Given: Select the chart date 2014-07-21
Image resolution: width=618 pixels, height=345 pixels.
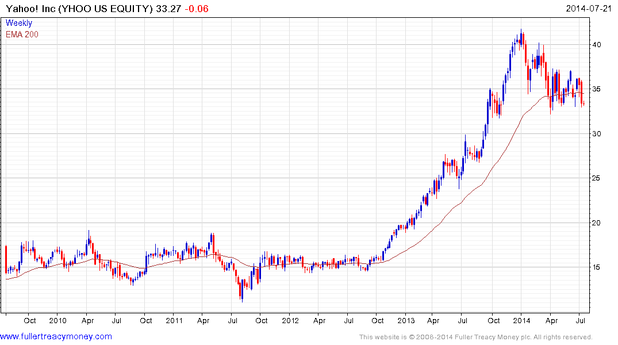Looking at the screenshot, I should tap(589, 8).
